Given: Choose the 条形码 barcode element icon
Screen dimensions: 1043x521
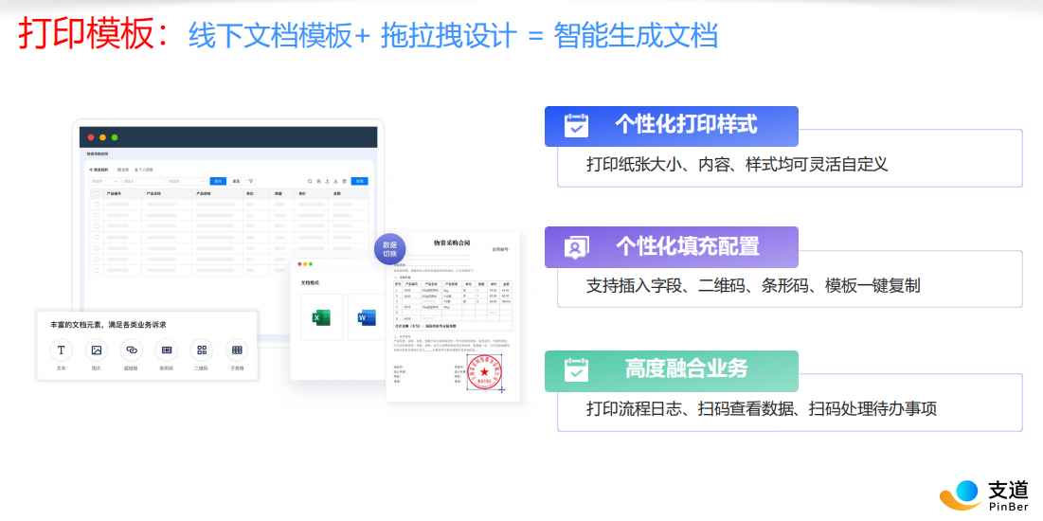Looking at the screenshot, I should tap(166, 350).
